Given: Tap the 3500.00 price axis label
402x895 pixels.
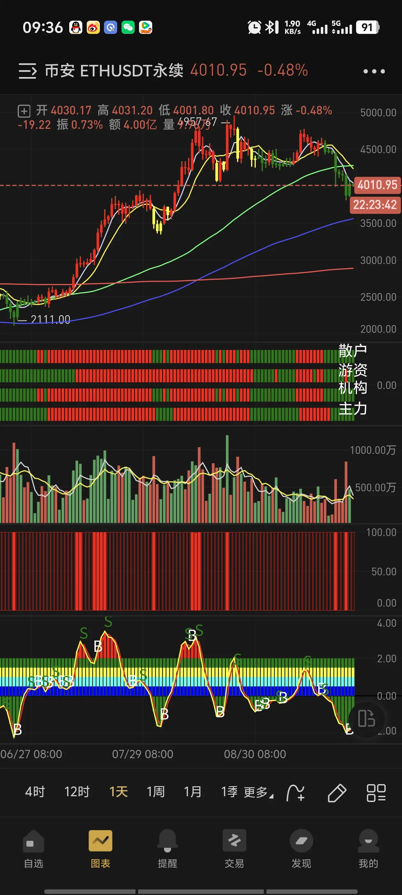Looking at the screenshot, I should [x=378, y=223].
